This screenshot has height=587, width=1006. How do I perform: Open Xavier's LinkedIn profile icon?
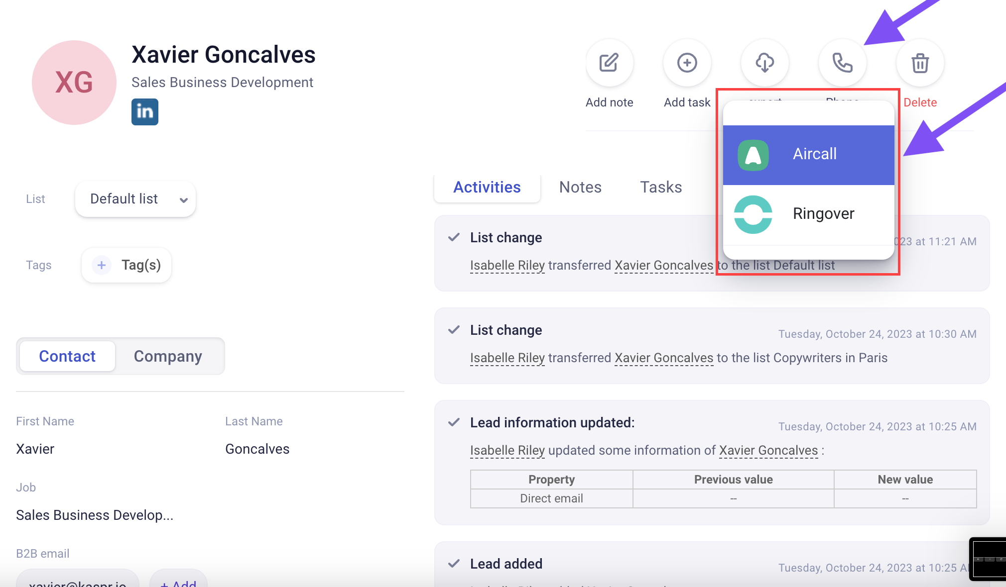pyautogui.click(x=145, y=112)
